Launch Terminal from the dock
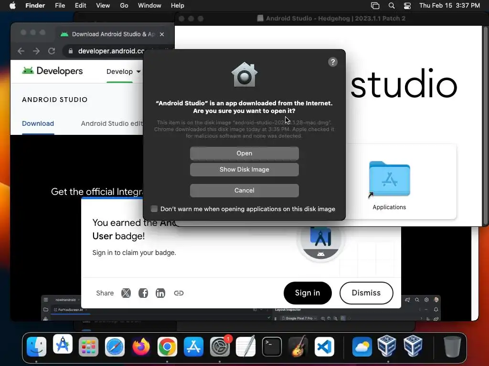This screenshot has height=366, width=489. point(272,346)
